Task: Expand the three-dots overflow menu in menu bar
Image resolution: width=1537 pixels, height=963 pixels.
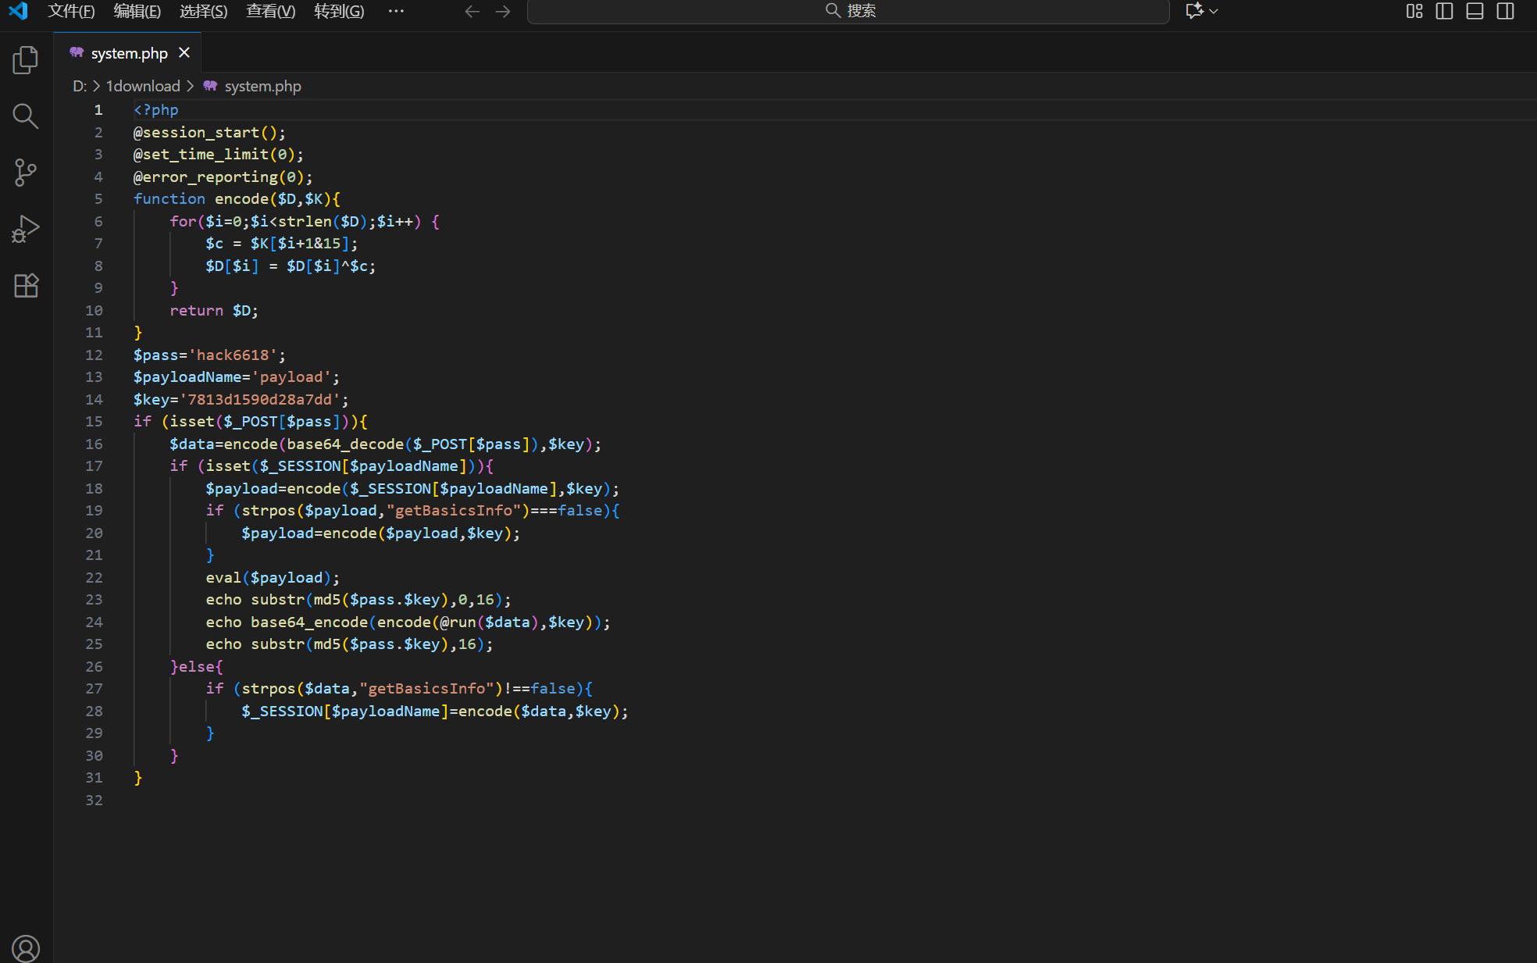Action: click(396, 11)
